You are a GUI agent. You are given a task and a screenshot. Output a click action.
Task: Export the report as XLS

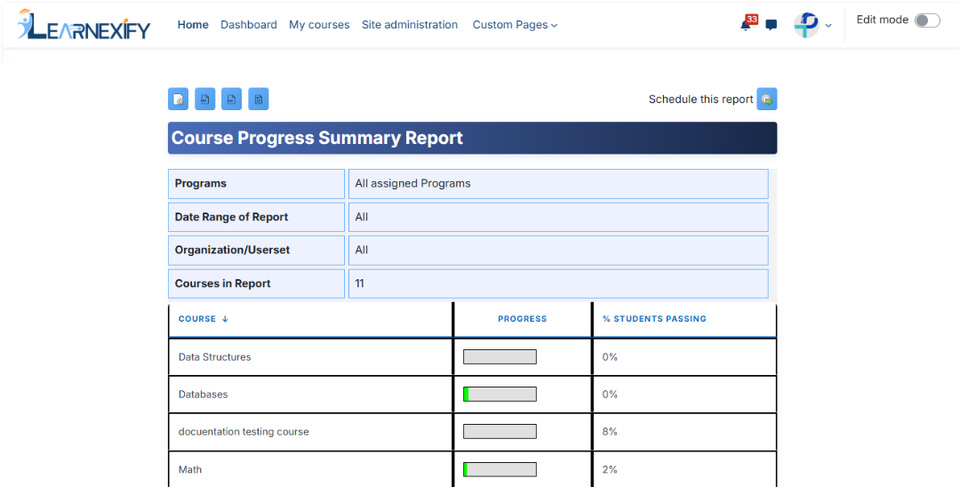click(231, 100)
